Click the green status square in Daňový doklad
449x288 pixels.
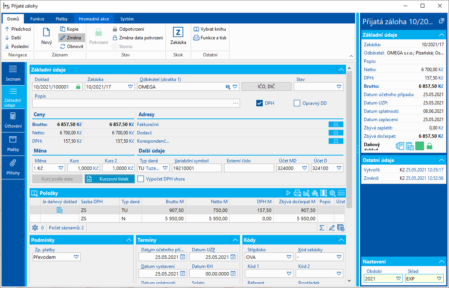coord(419,146)
